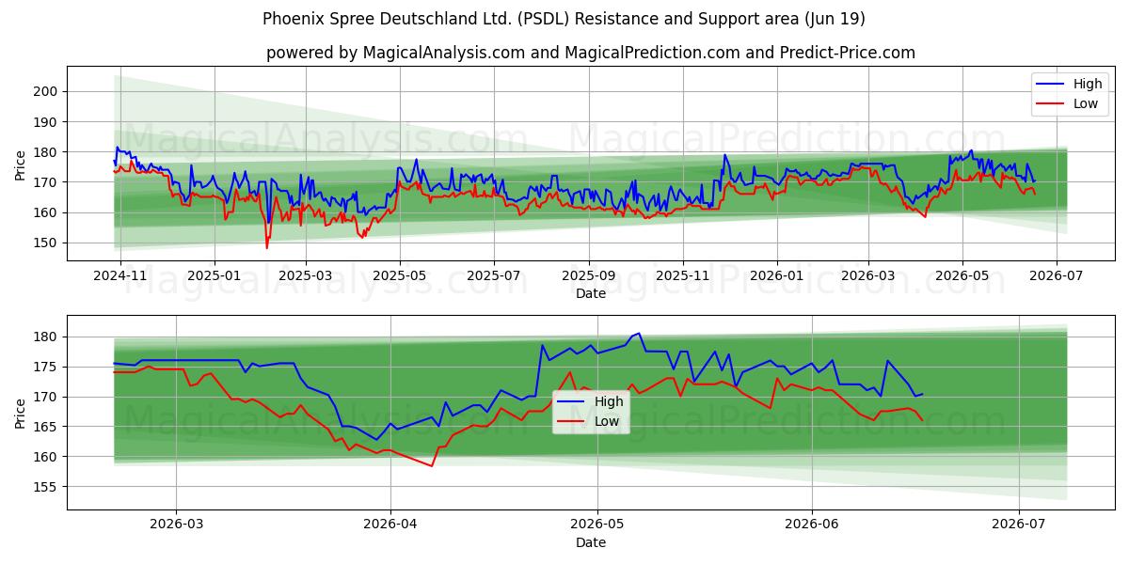The image size is (1129, 564).
Task: Click the 'Price' axis title of the lower chart
Action: (21, 412)
